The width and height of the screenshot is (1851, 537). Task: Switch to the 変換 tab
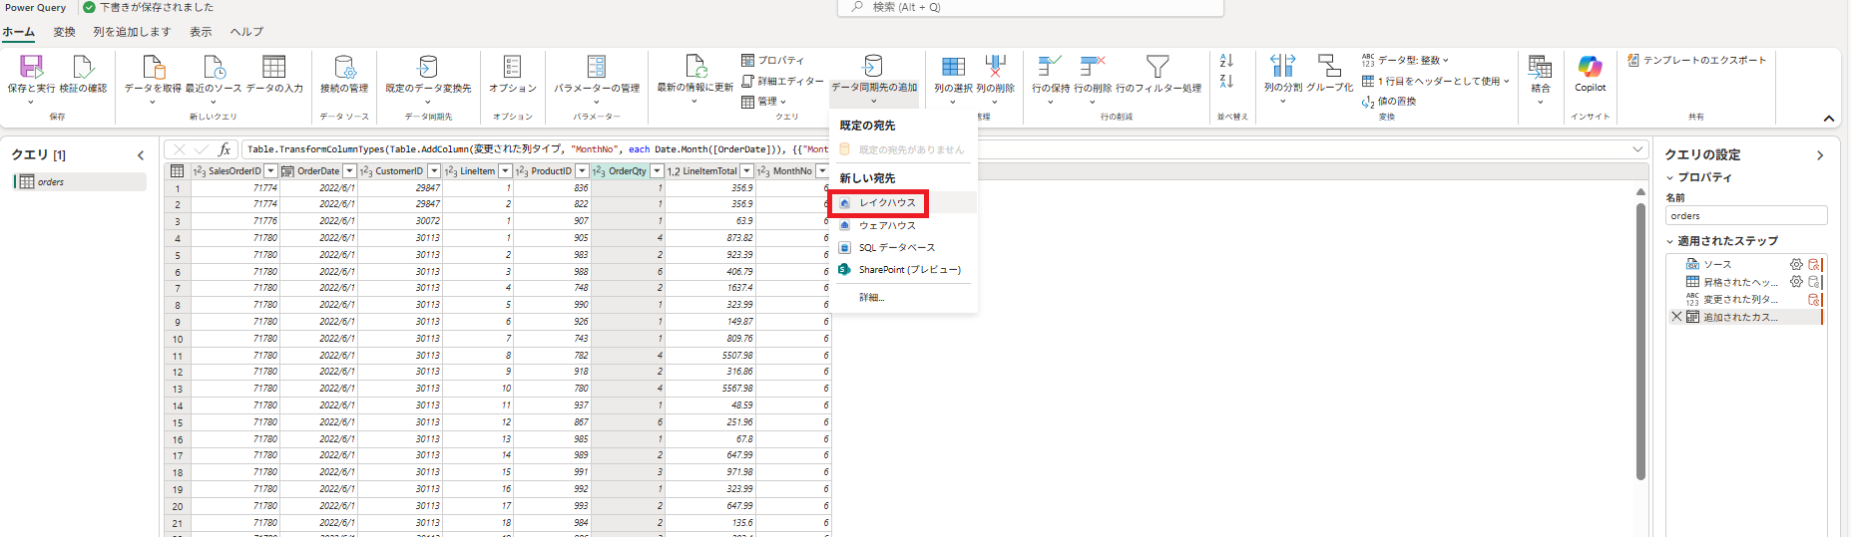click(x=65, y=32)
